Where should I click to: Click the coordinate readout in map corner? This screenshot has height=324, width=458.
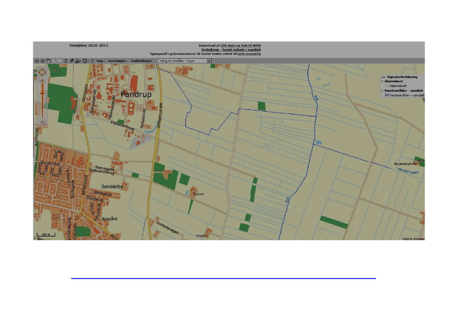[x=414, y=239]
